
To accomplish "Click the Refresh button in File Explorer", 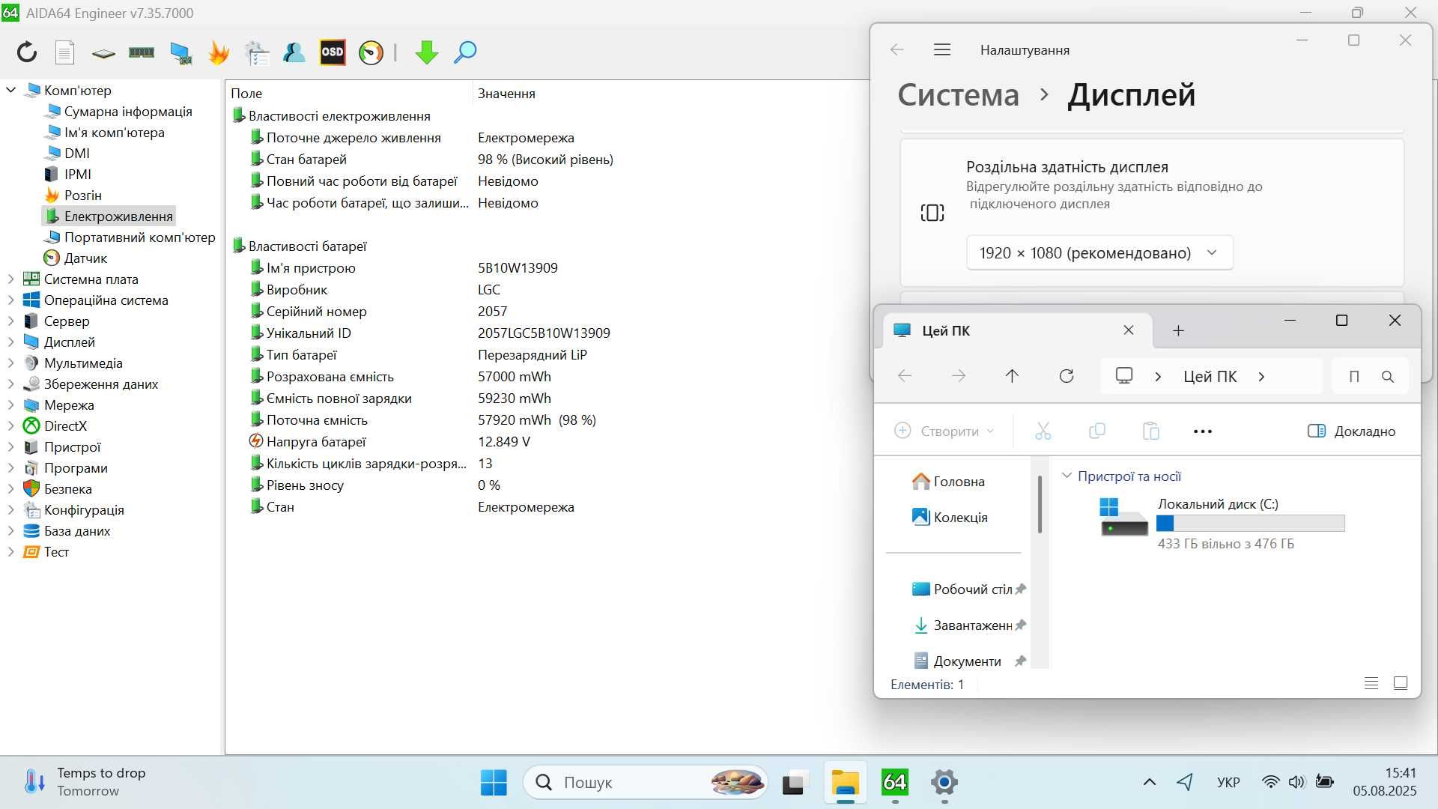I will pyautogui.click(x=1067, y=376).
